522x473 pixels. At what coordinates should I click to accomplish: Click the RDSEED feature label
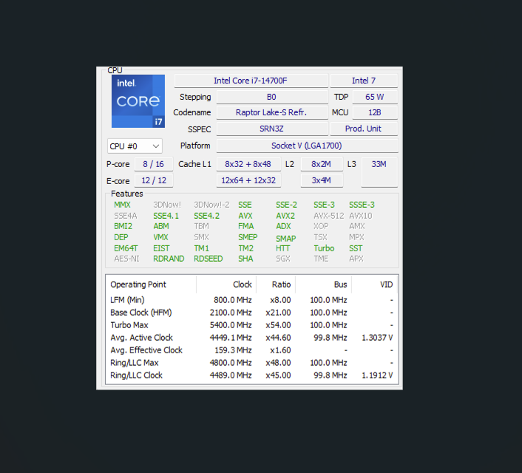click(x=208, y=259)
